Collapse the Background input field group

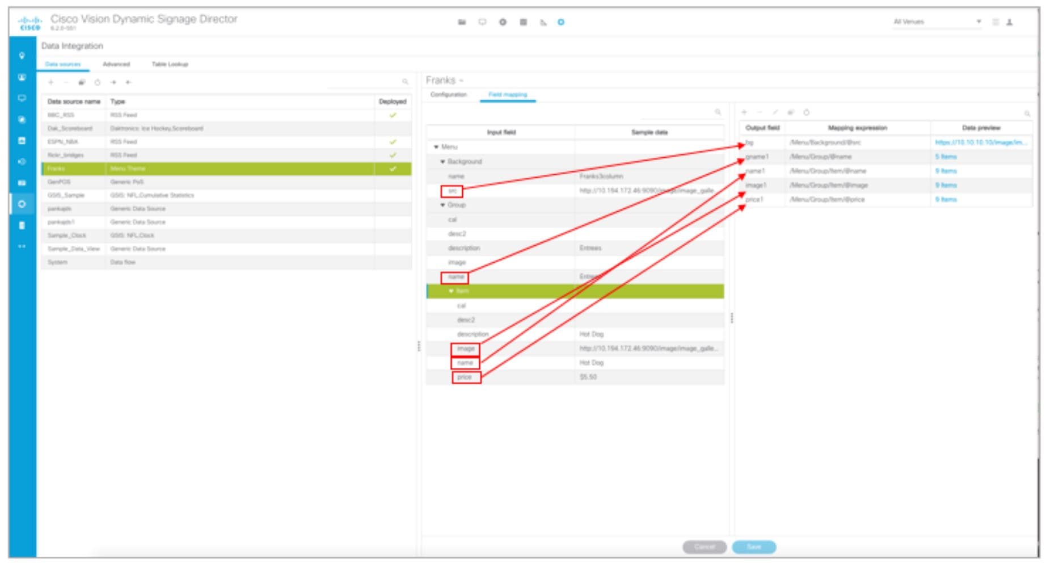(444, 161)
